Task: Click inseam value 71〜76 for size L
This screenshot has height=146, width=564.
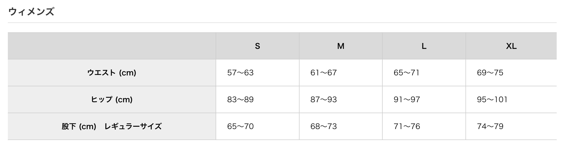Action: [407, 126]
